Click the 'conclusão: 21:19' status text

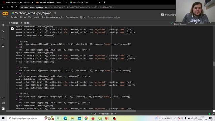pyautogui.click(x=107, y=114)
